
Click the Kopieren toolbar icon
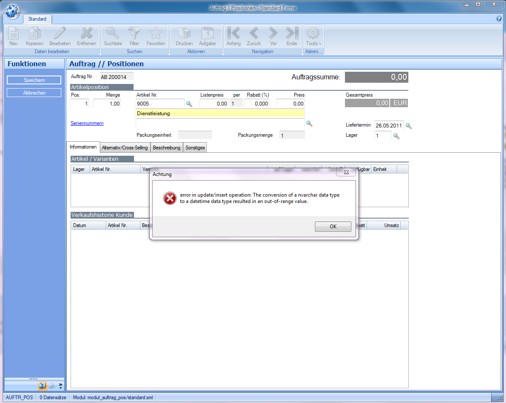[34, 34]
